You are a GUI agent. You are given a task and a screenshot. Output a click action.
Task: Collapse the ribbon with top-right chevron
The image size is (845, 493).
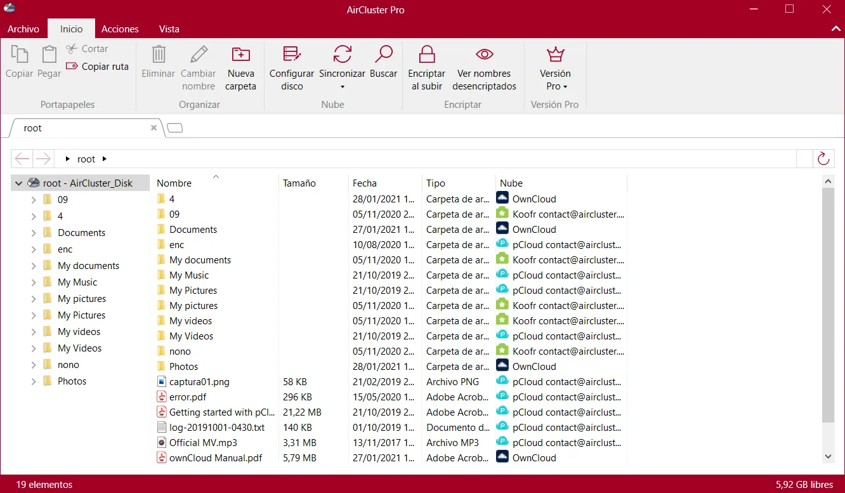click(x=835, y=29)
